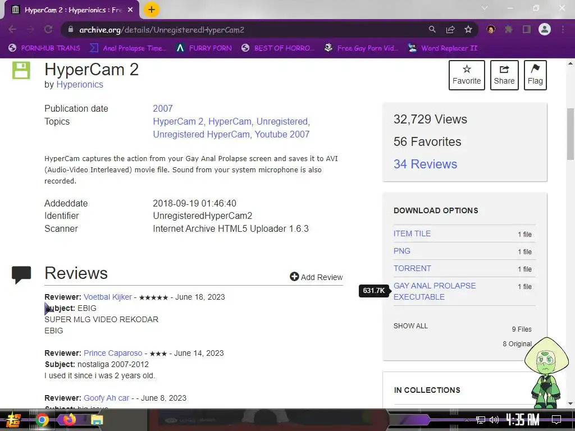The image size is (575, 431).
Task: Click the avatar extension icon in toolbar
Action: (x=491, y=30)
